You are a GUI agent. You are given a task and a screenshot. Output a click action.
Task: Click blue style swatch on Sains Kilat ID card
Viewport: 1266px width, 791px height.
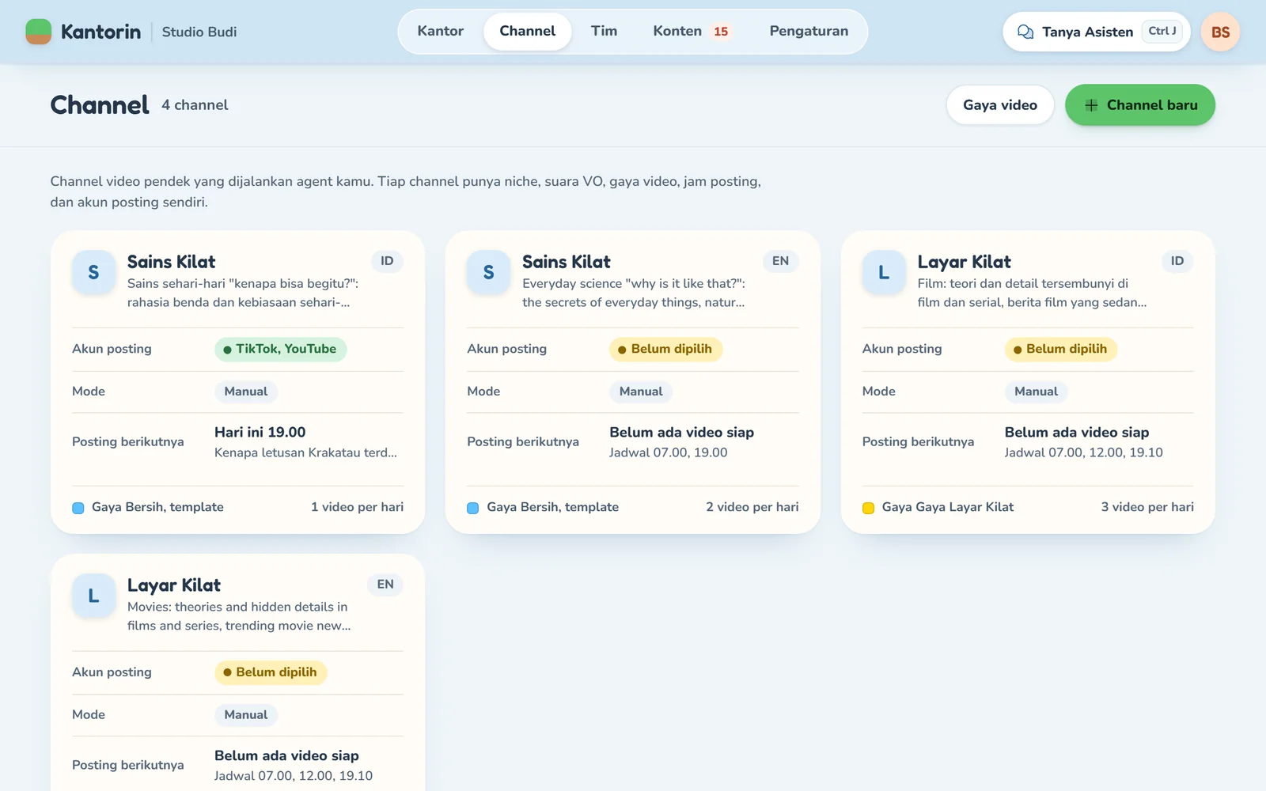pos(78,508)
